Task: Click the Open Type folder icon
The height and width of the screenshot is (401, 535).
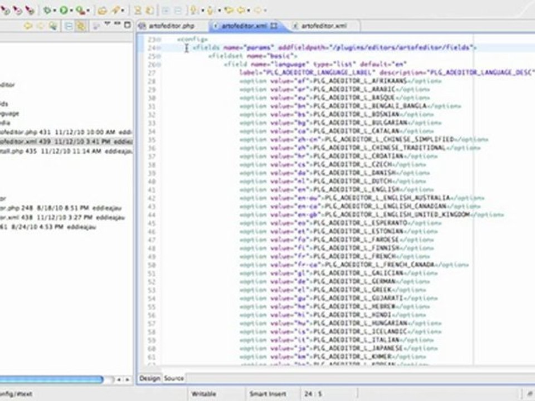Action: click(102, 11)
